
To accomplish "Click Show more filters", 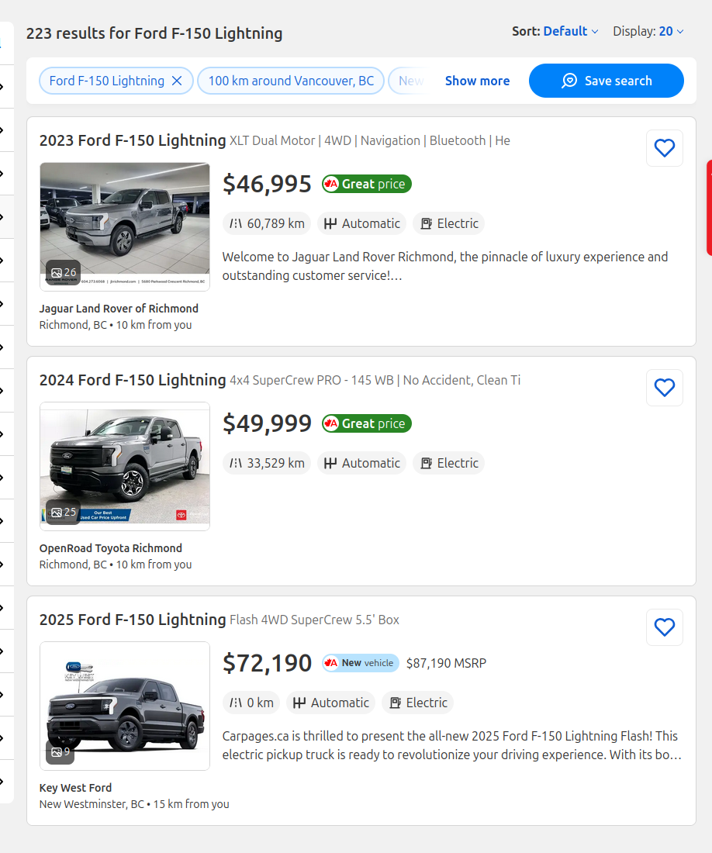I will point(477,81).
